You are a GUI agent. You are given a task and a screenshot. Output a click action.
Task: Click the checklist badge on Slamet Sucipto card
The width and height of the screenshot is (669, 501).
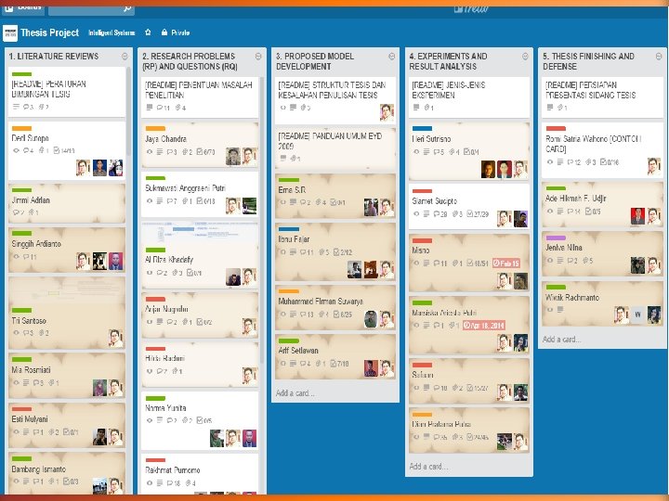[x=478, y=214]
